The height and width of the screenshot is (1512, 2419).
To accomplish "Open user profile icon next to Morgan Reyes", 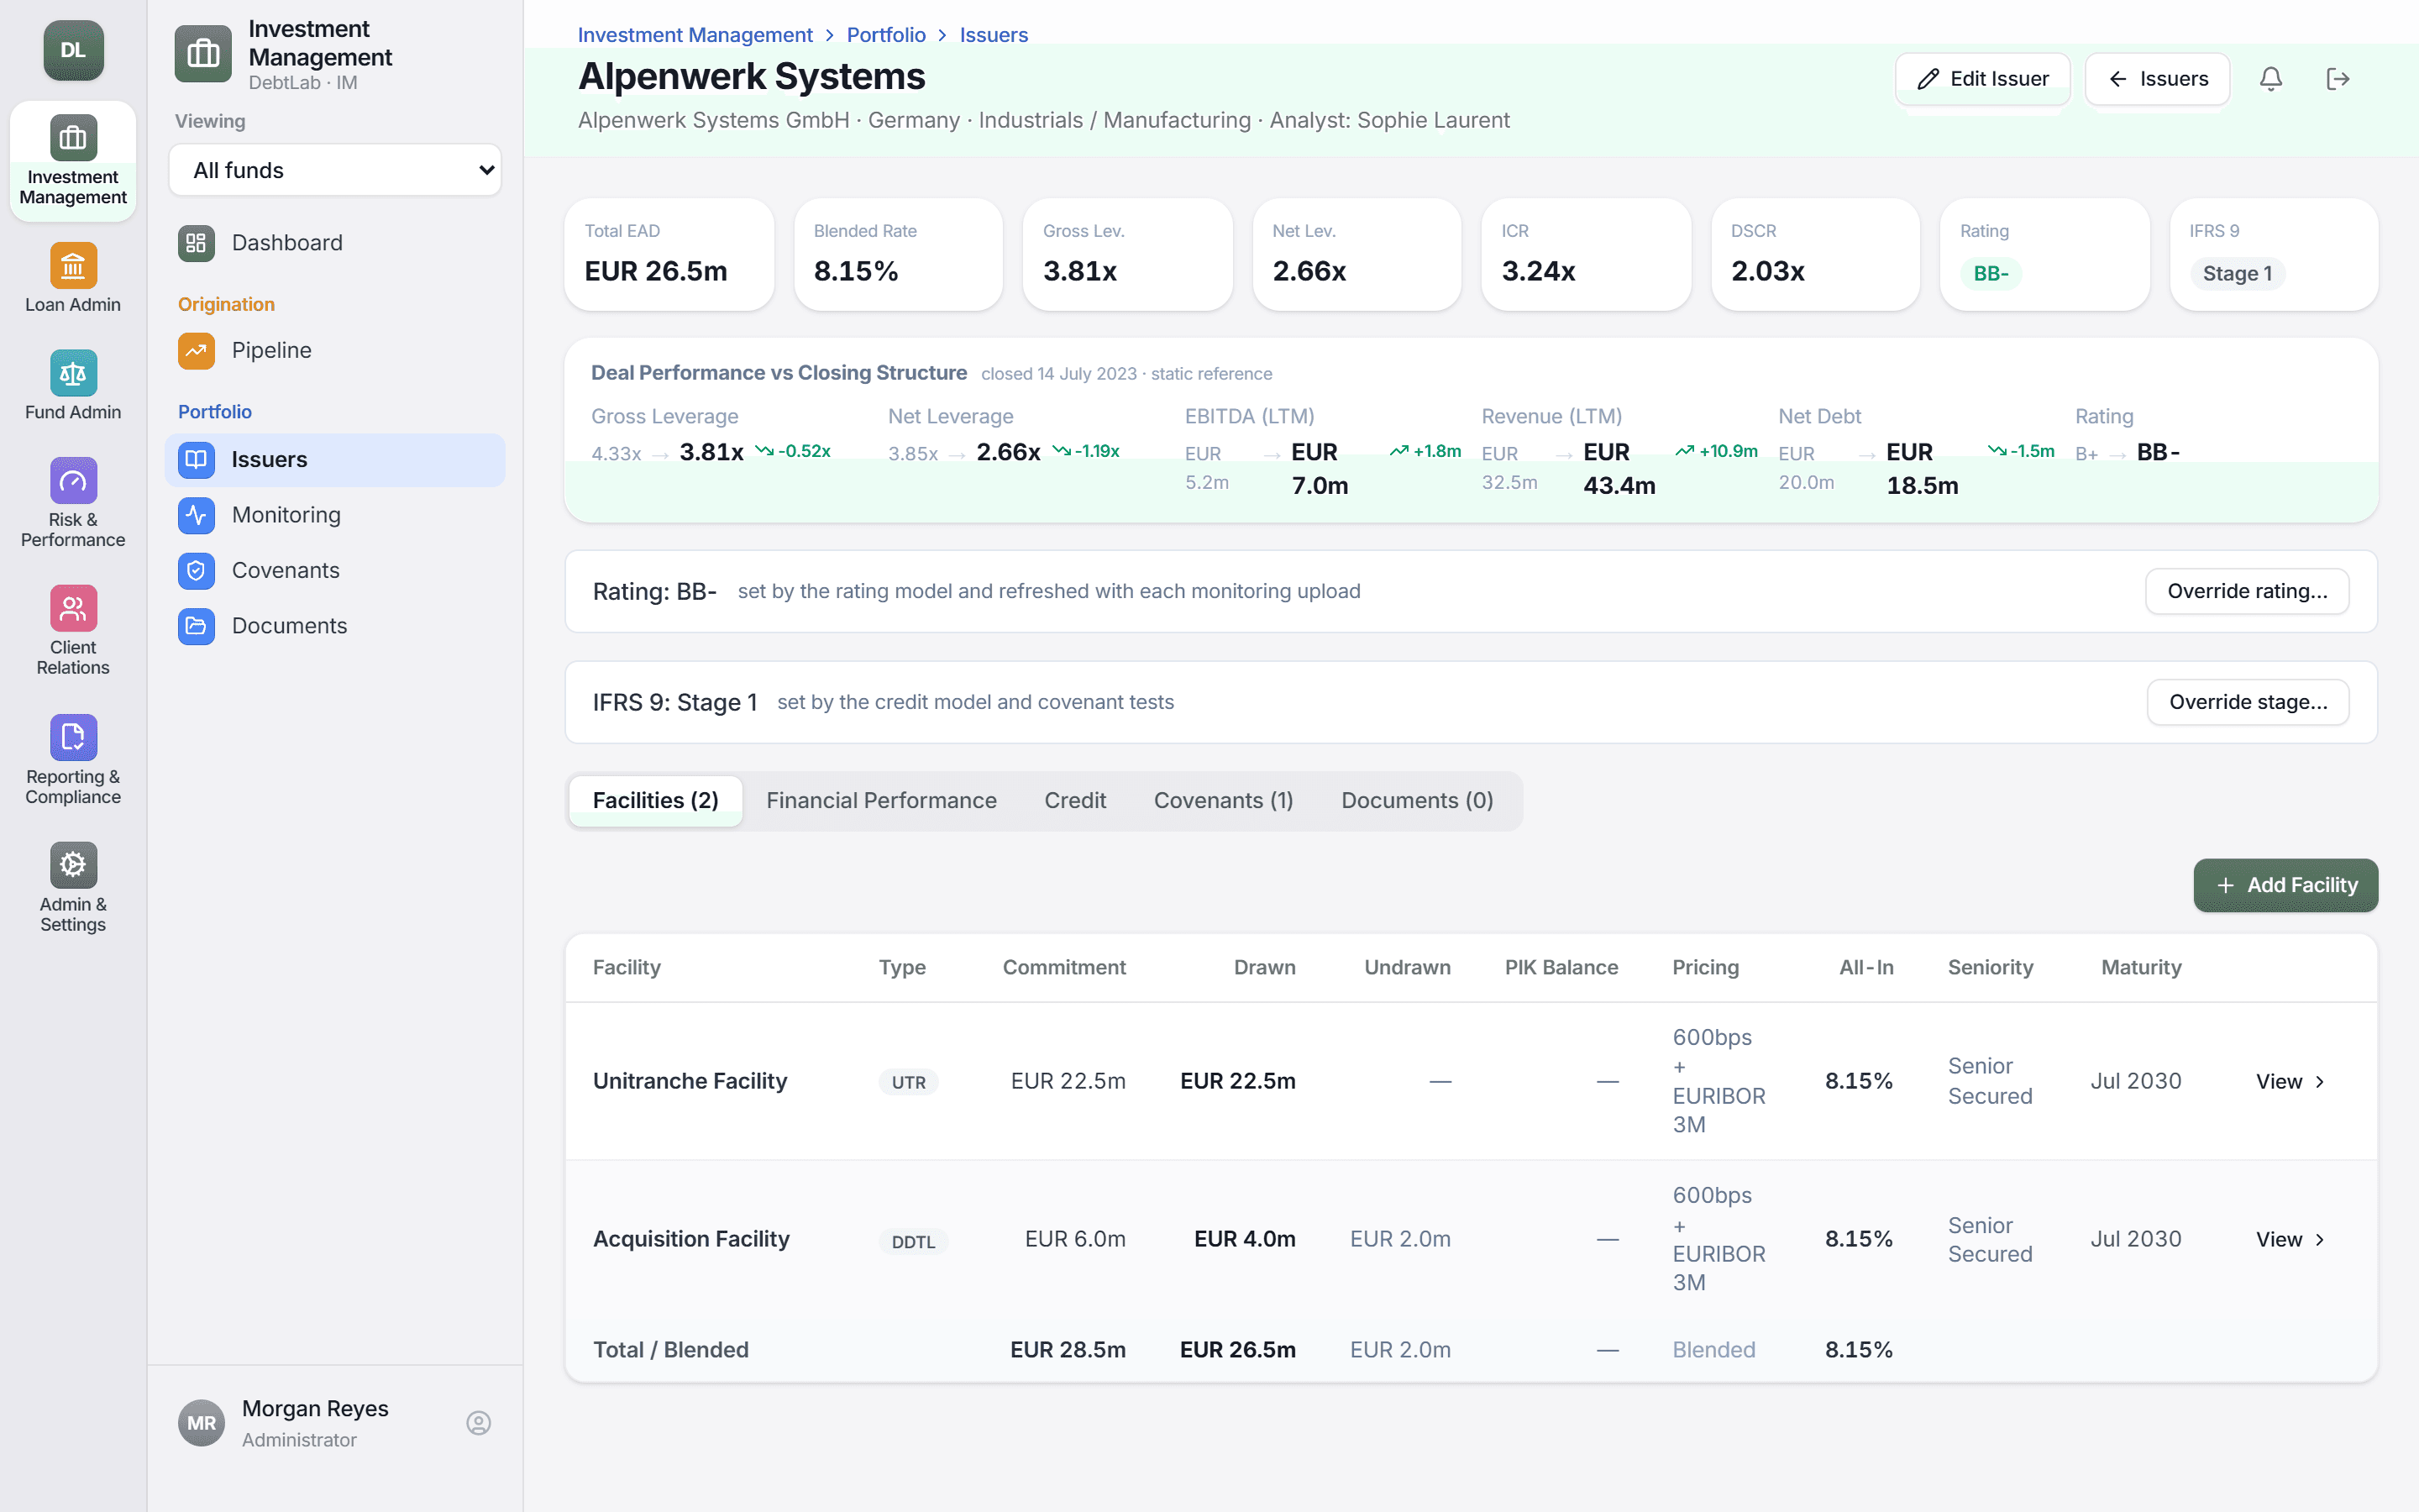I will tap(479, 1423).
